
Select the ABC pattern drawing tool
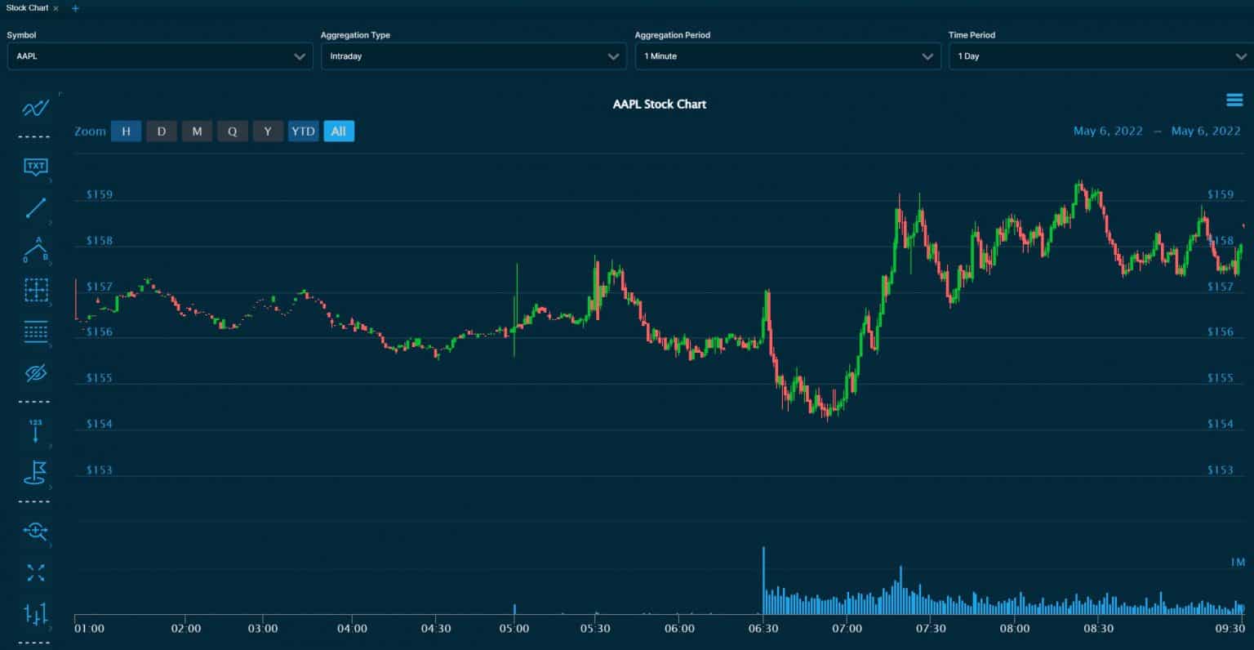pyautogui.click(x=36, y=250)
